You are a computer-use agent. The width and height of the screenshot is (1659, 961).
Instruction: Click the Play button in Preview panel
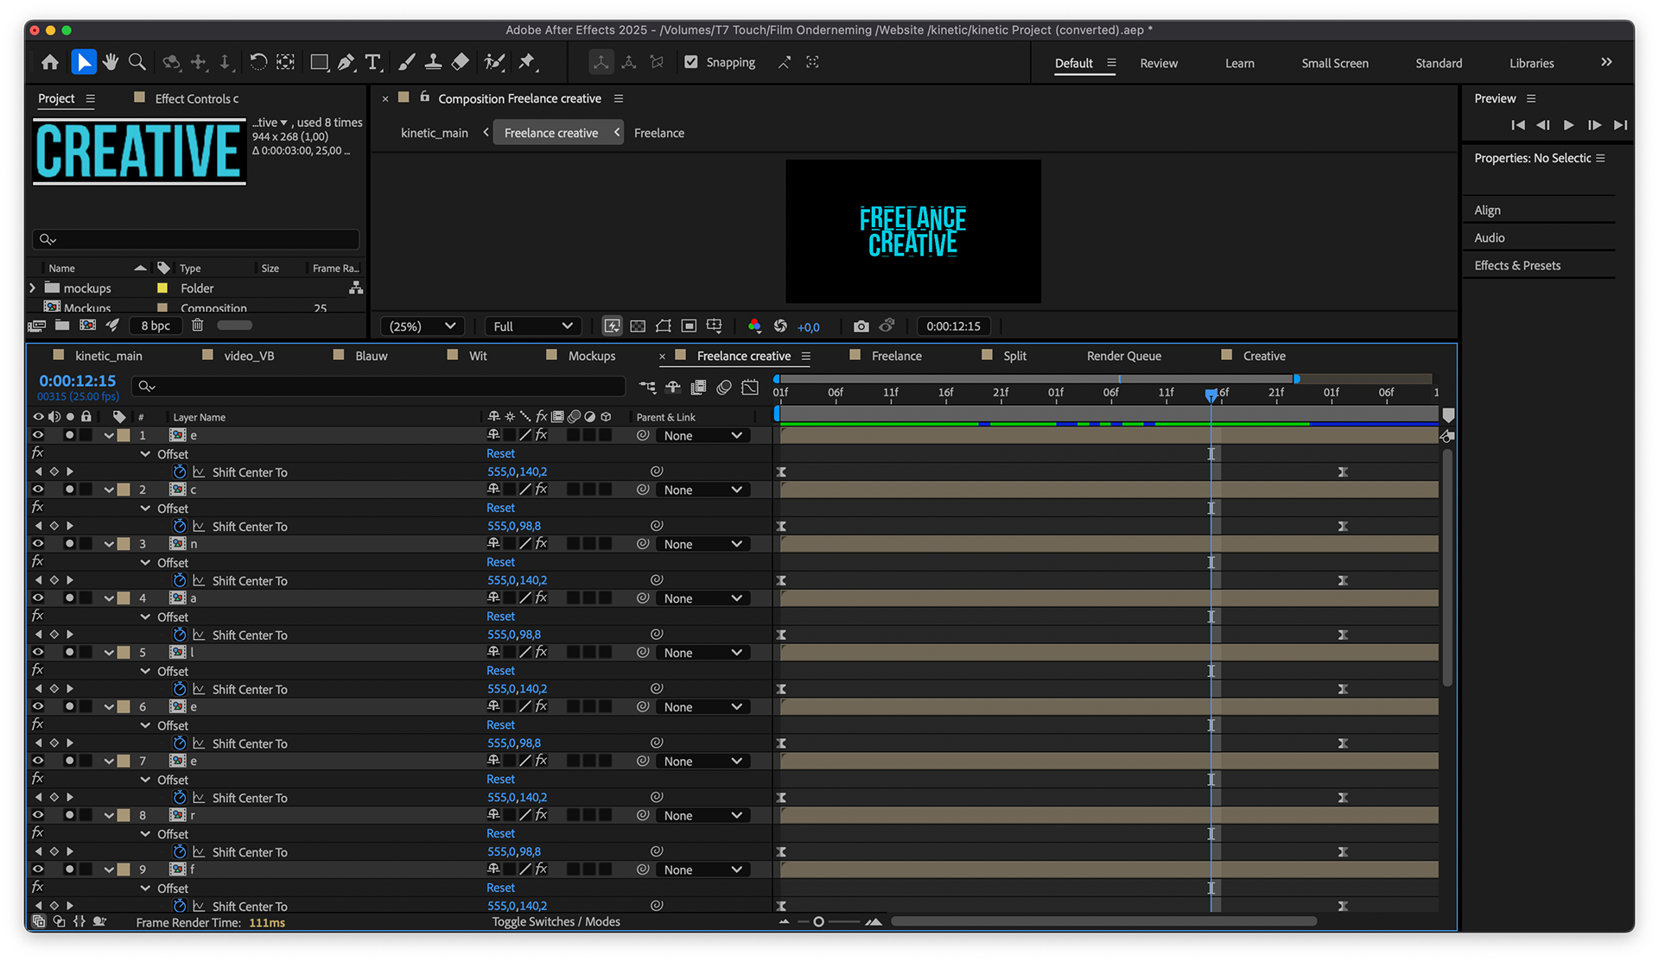pos(1568,125)
